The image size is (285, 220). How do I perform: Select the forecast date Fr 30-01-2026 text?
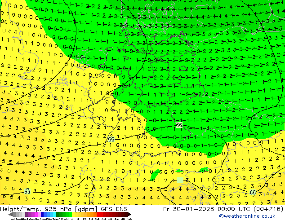pyautogui.click(x=188, y=209)
